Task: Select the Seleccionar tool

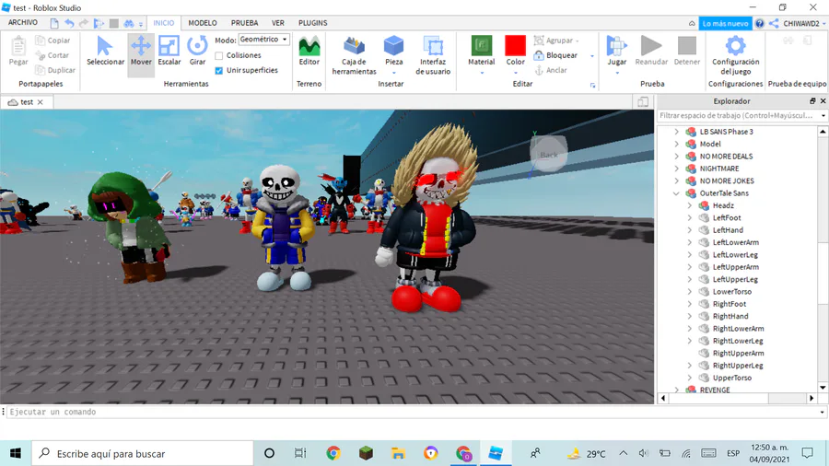Action: pyautogui.click(x=105, y=52)
